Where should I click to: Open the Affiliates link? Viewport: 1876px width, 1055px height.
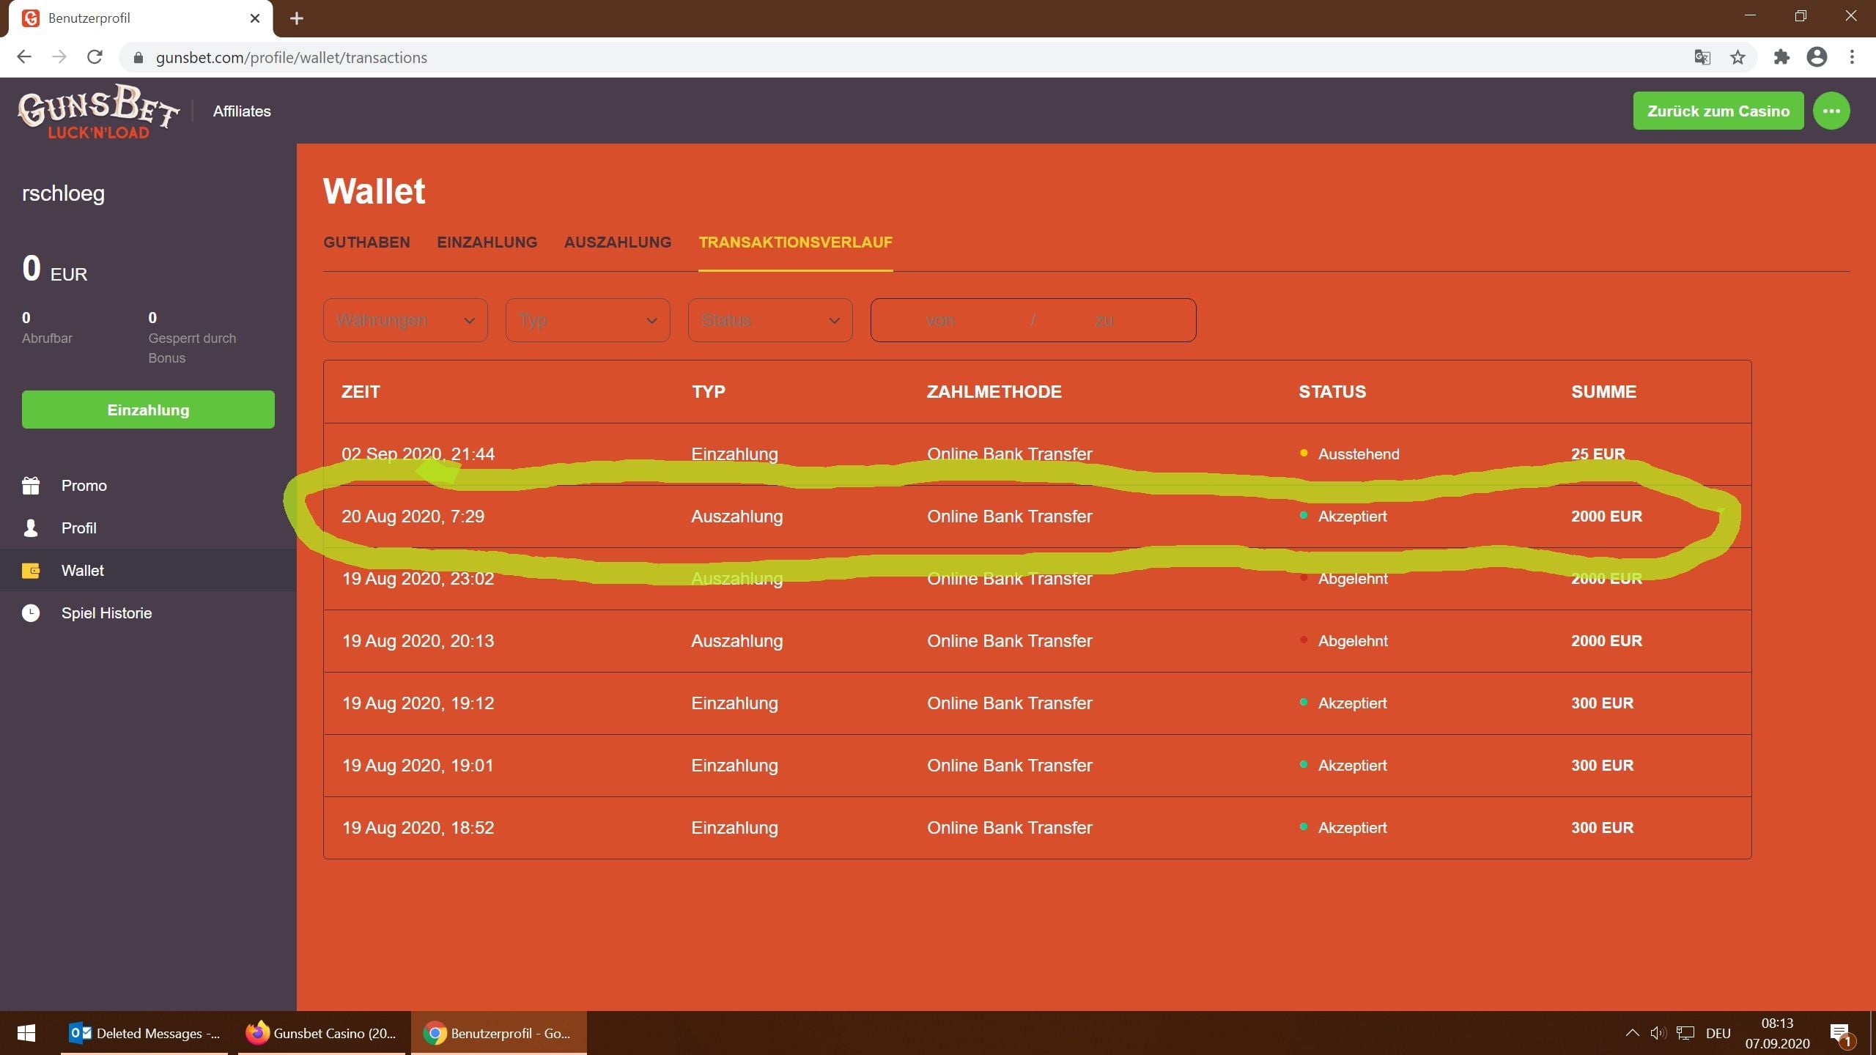tap(242, 111)
